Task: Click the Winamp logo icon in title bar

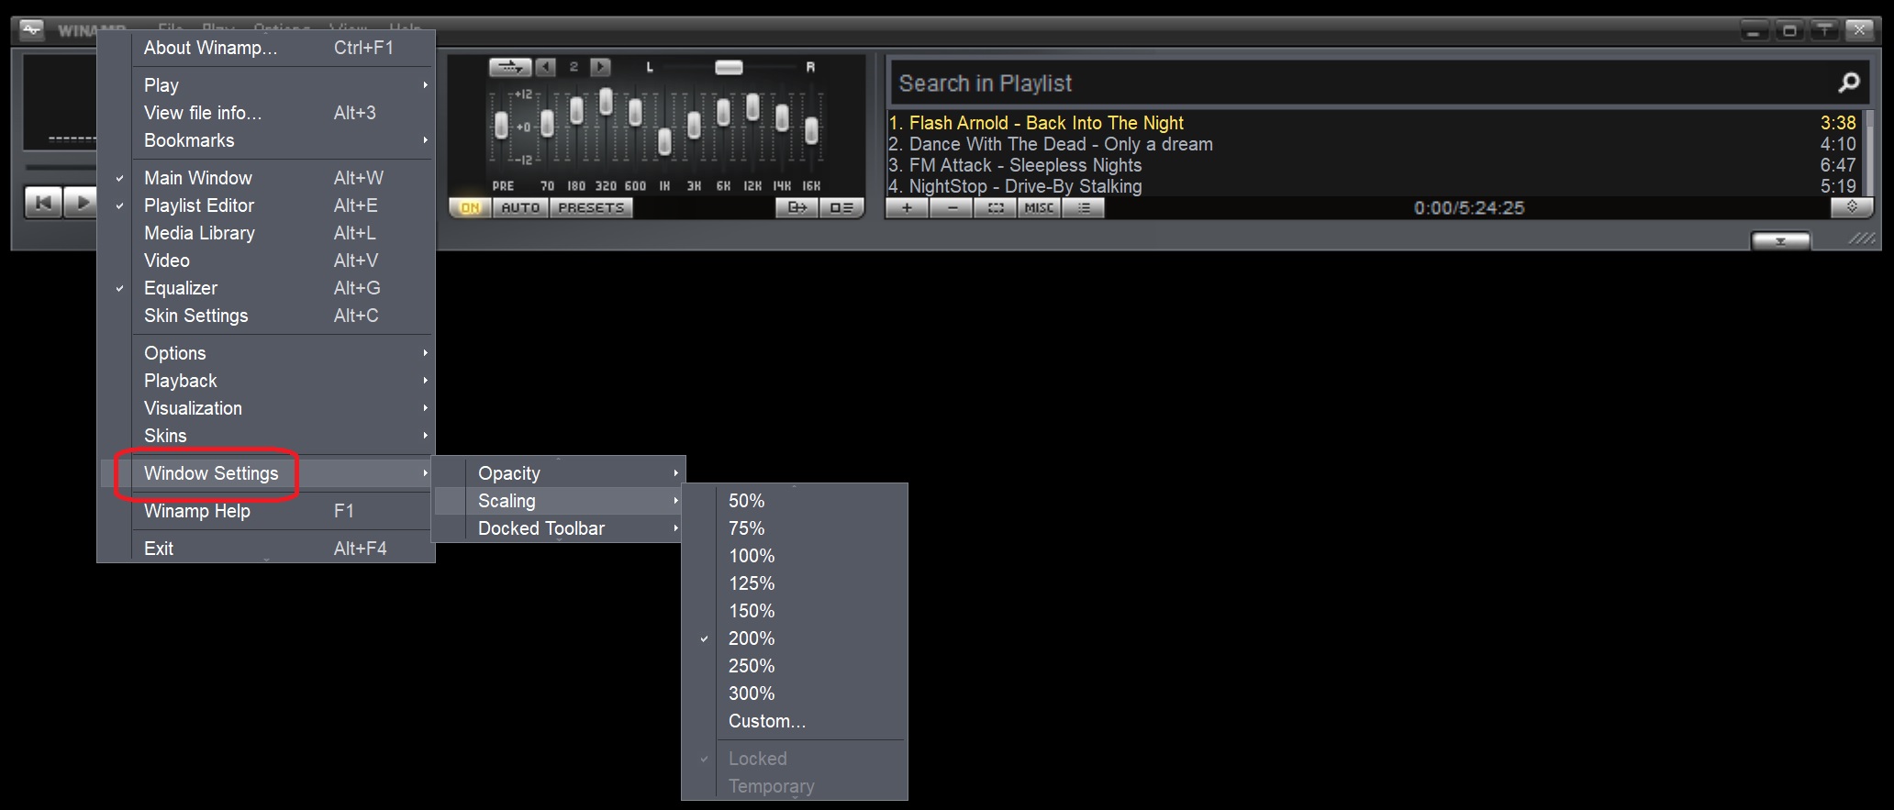Action: [x=32, y=29]
